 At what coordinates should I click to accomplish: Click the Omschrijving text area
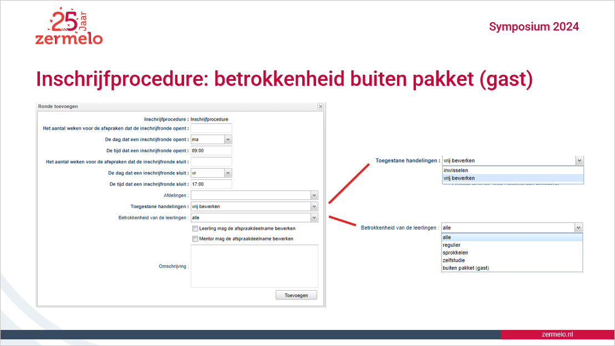[255, 266]
